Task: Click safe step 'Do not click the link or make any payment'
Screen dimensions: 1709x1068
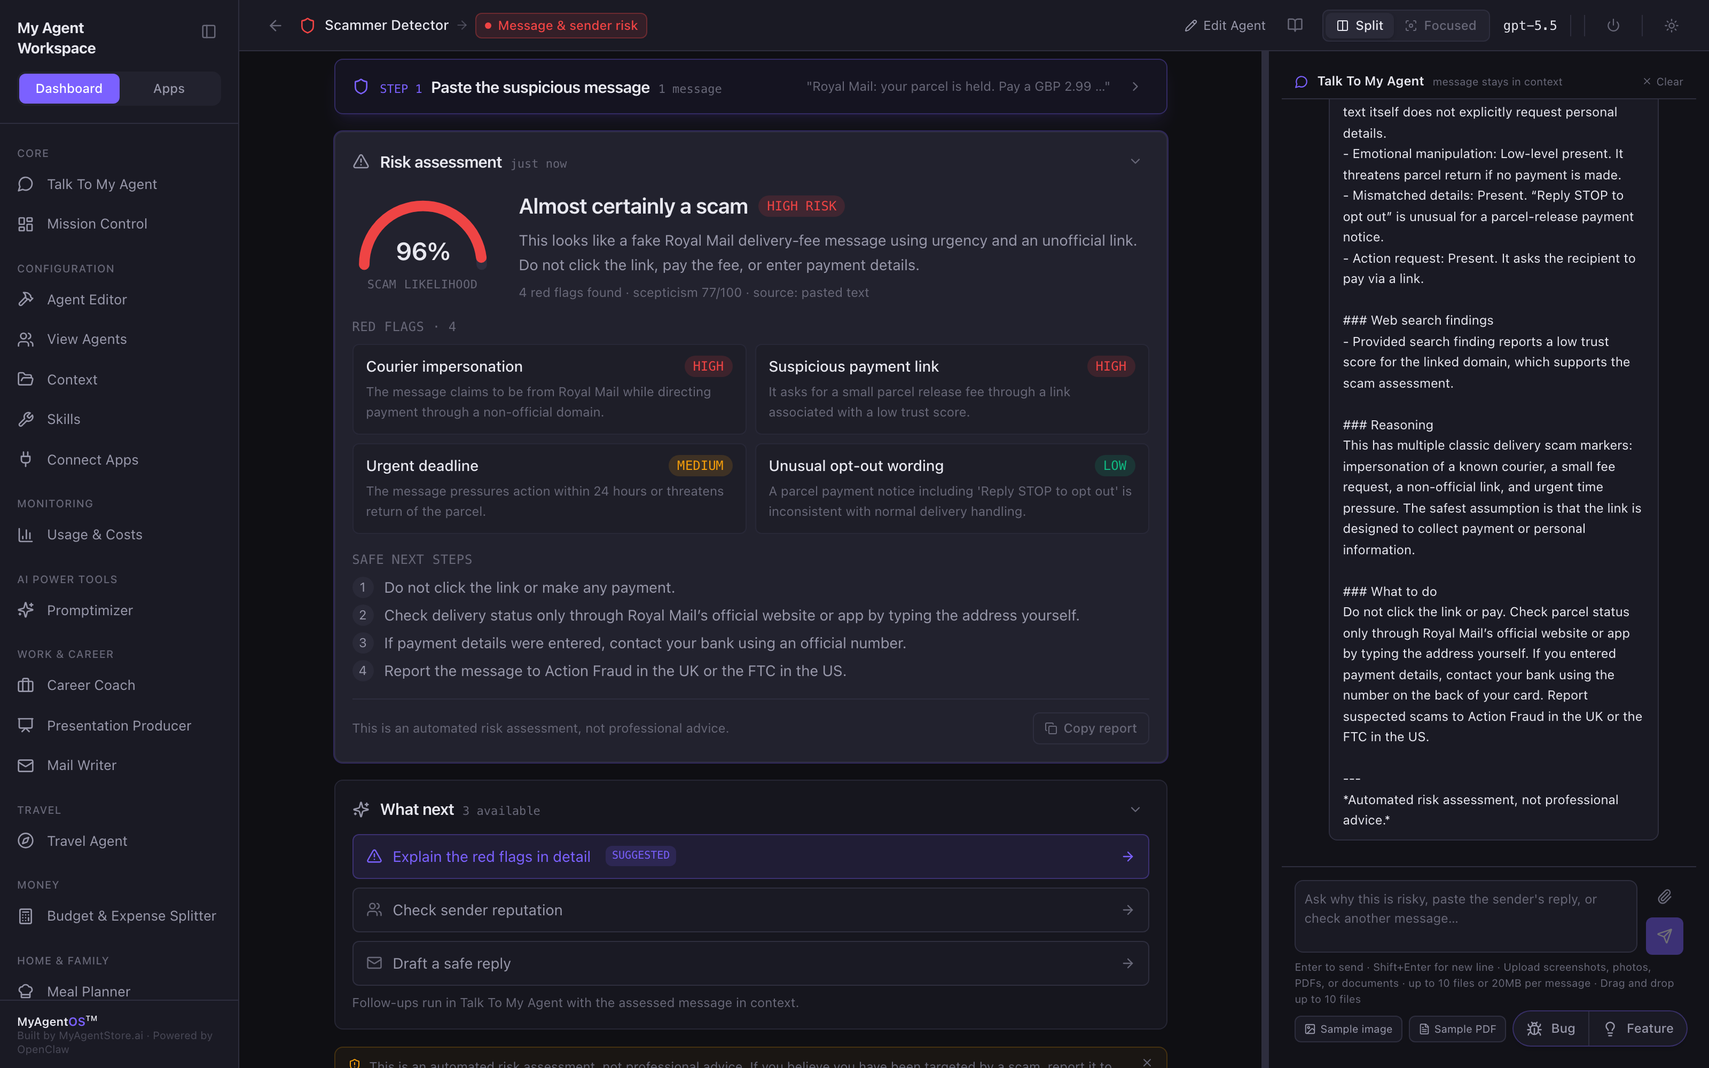Action: (529, 588)
